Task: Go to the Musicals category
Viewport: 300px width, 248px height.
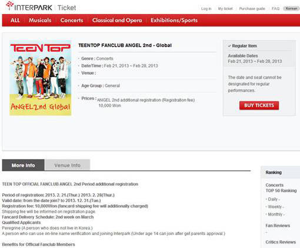Action: pyautogui.click(x=40, y=20)
